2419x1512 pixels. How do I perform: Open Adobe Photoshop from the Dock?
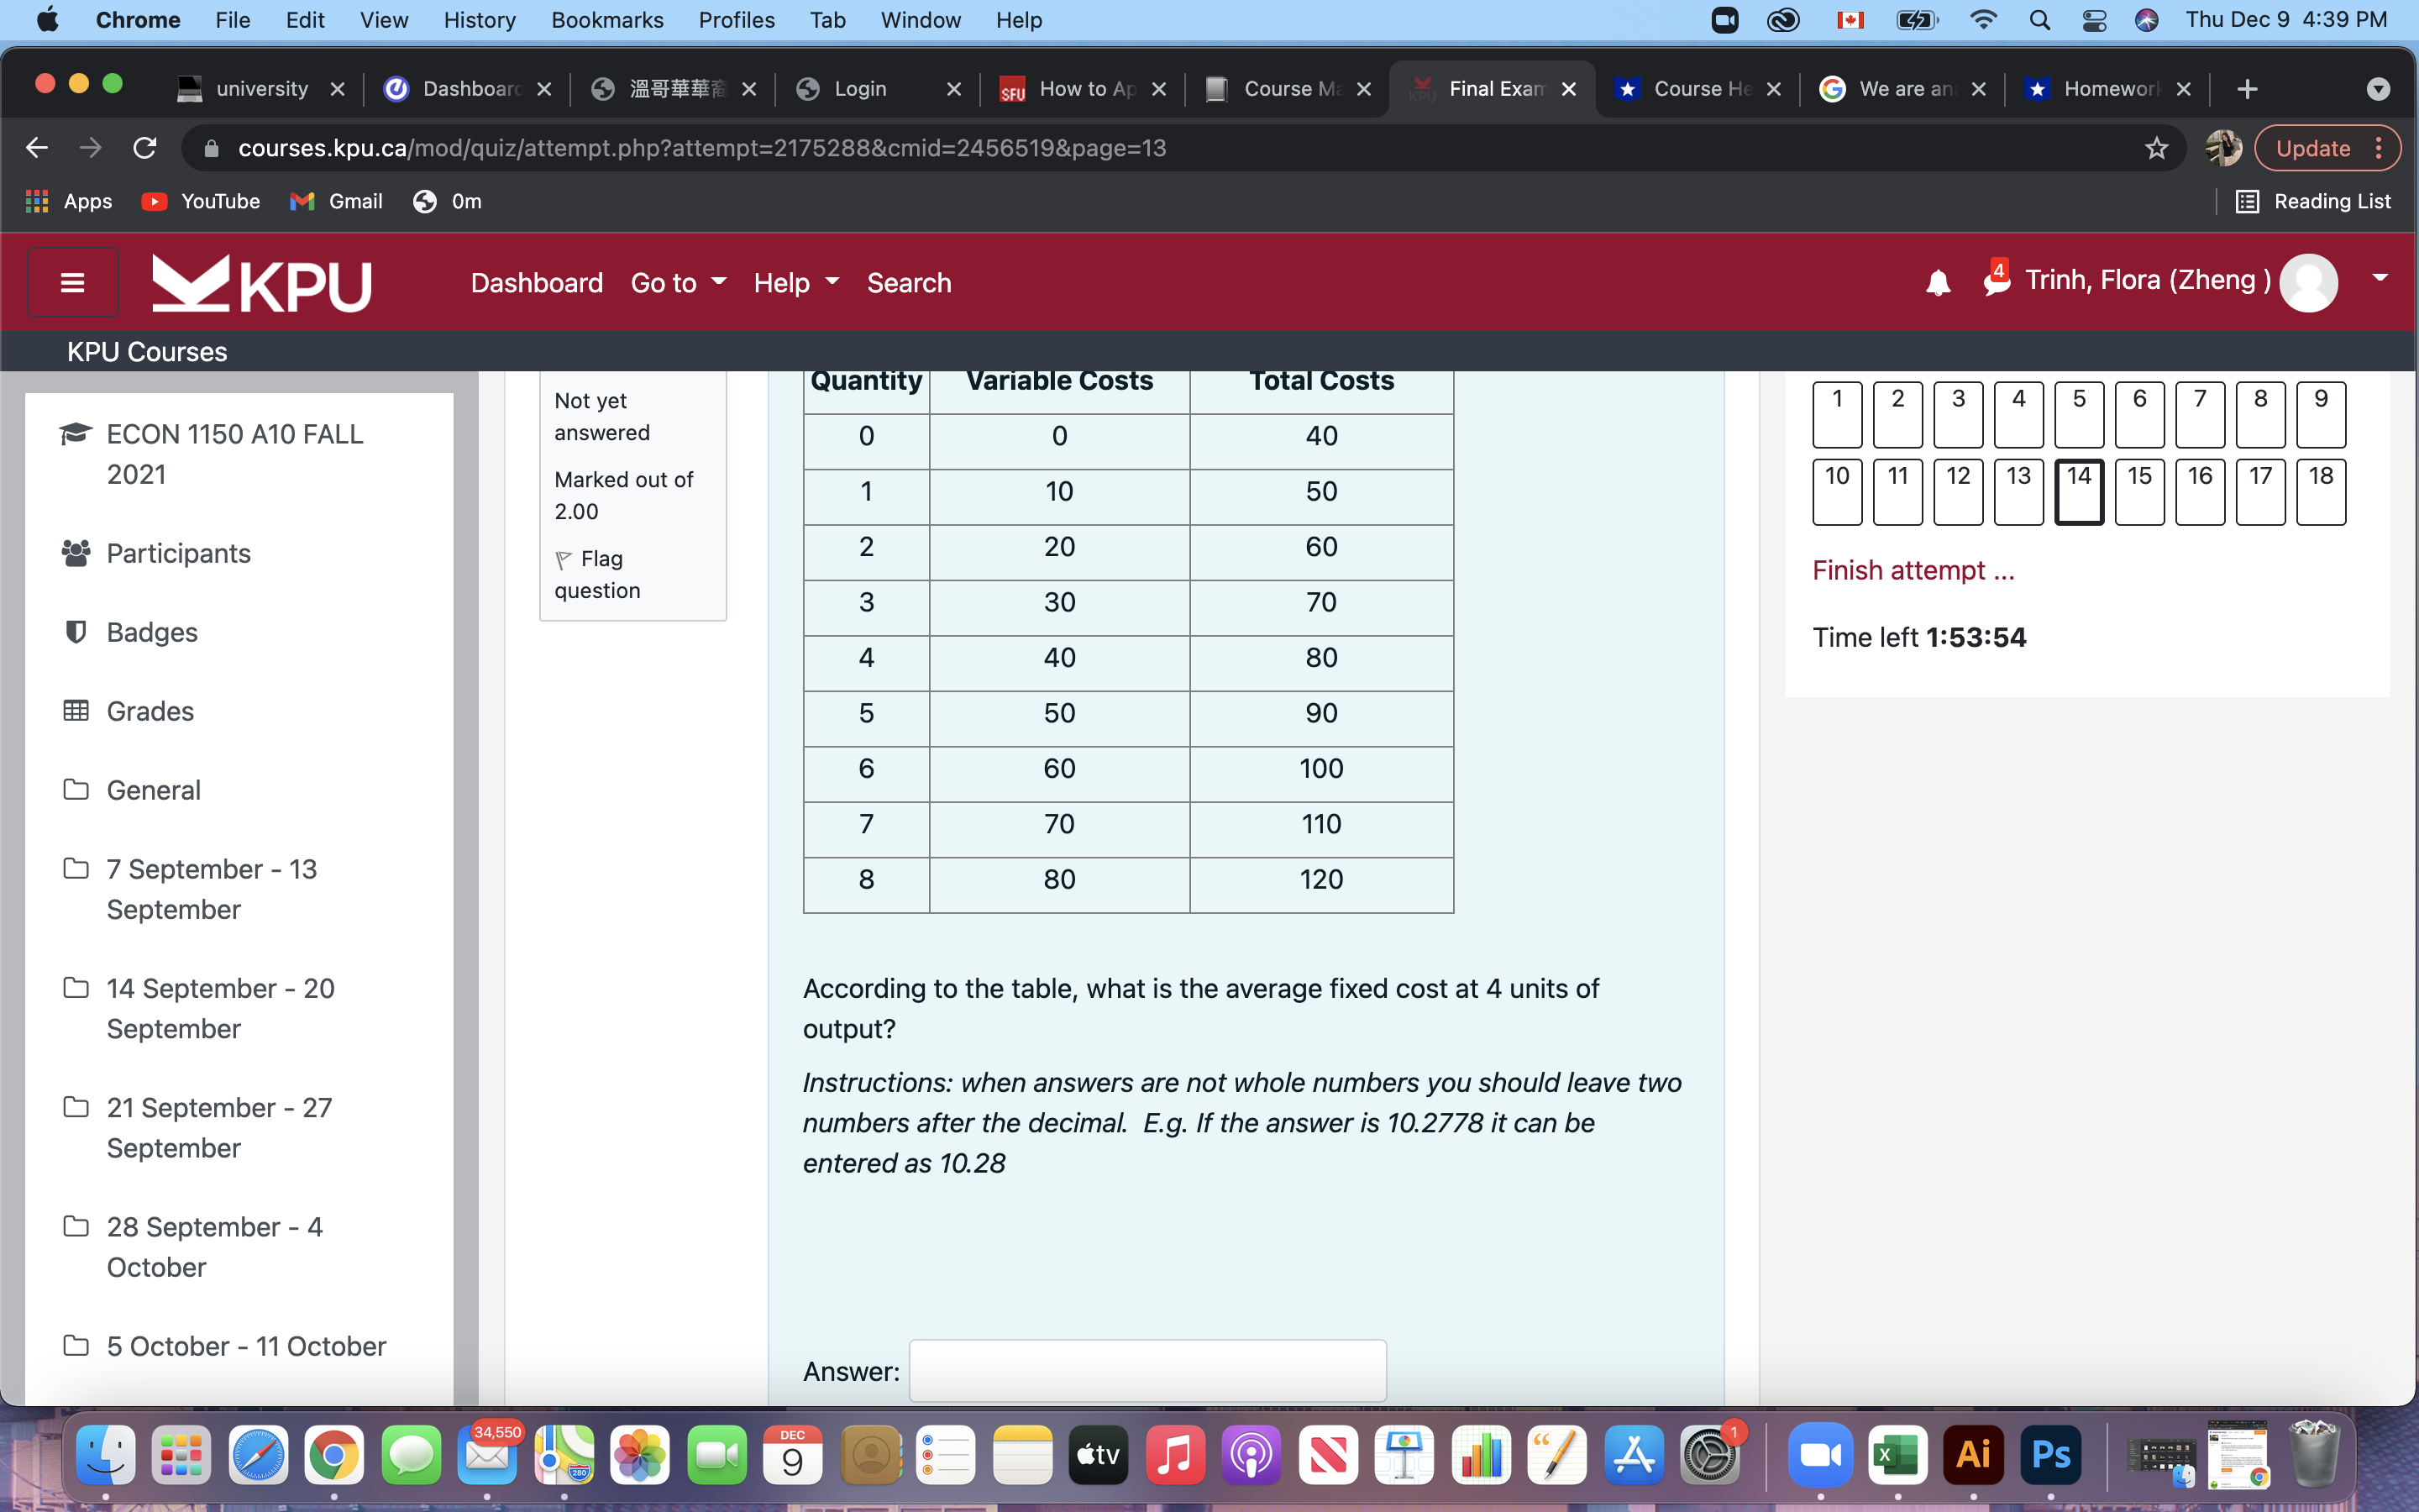click(x=2049, y=1455)
